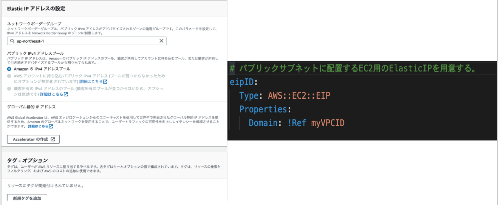Select the Amazon の IPv4 アドレスプール radio button

click(x=9, y=69)
